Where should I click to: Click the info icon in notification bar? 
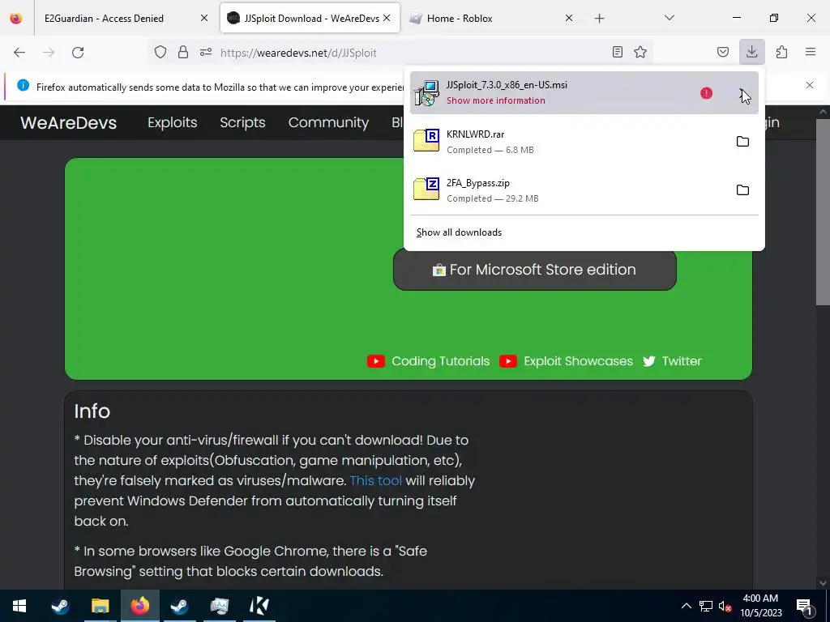pos(24,85)
